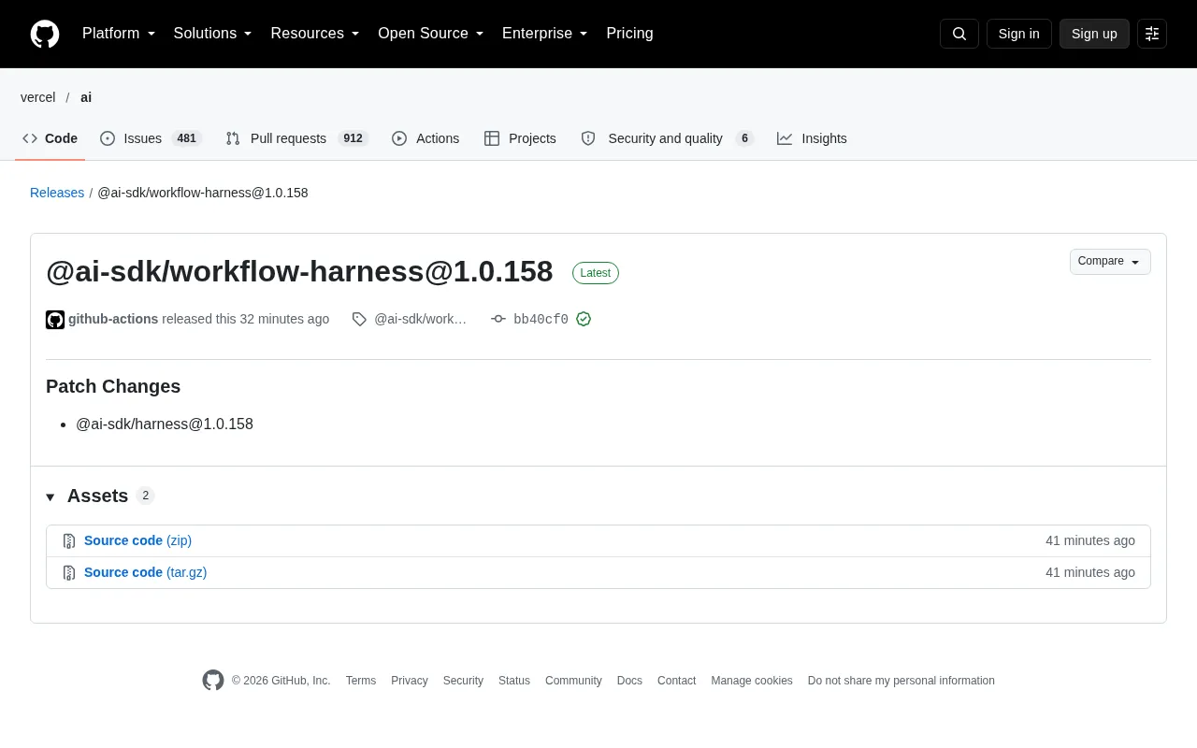Click the zip file icon for Source code (zip)
This screenshot has width=1197, height=748.
tap(69, 540)
